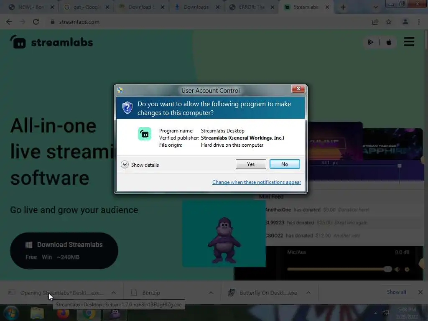The image size is (428, 321).
Task: Click the Apple store icon
Action: pos(389,42)
